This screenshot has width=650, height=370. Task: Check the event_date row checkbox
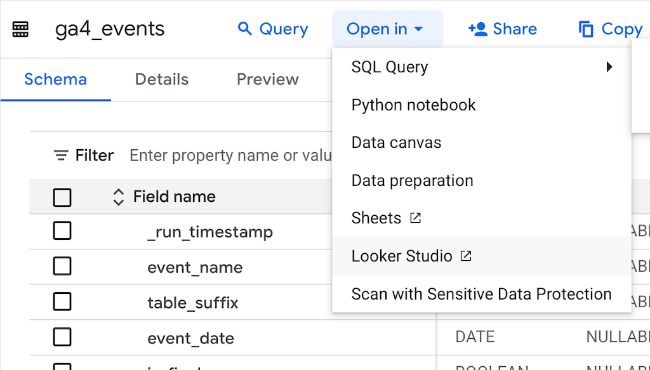(x=62, y=337)
